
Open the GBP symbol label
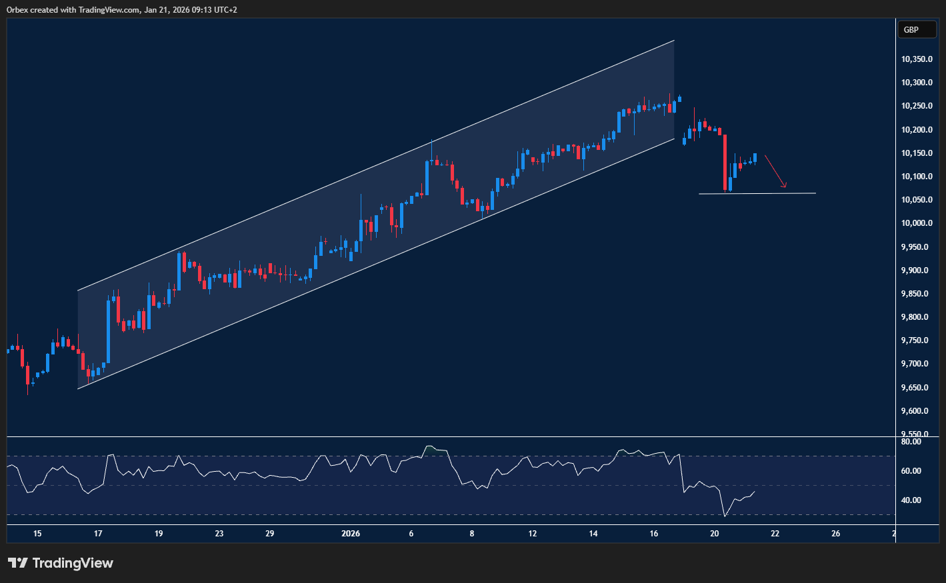point(917,29)
